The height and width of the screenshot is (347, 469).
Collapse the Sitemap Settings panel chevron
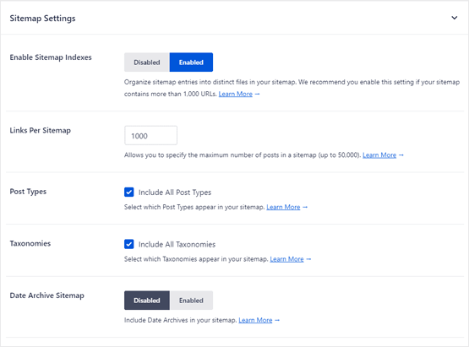(x=454, y=18)
